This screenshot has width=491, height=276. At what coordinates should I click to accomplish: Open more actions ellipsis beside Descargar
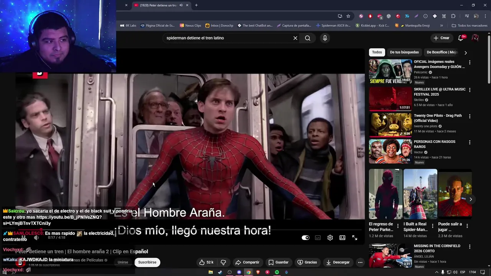[360, 262]
